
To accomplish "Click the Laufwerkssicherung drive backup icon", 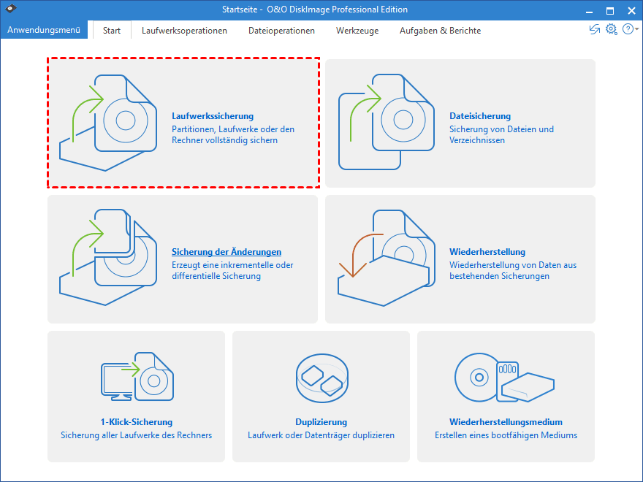I will pyautogui.click(x=108, y=123).
